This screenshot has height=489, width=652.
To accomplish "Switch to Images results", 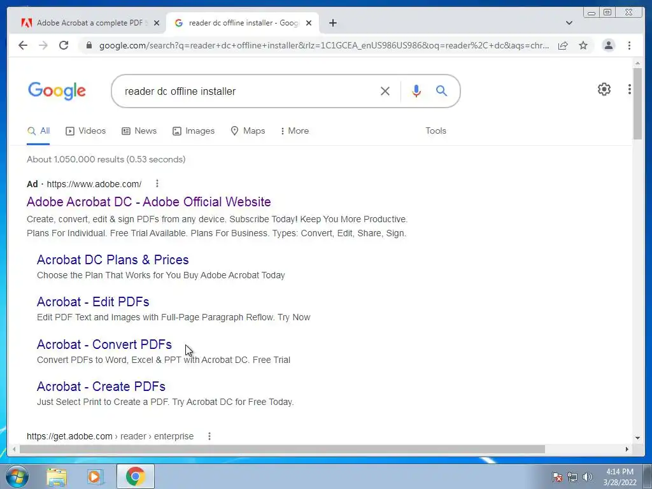I will [194, 131].
